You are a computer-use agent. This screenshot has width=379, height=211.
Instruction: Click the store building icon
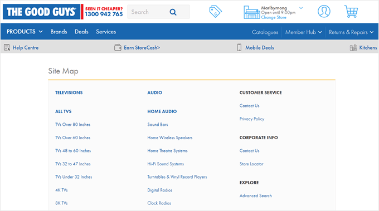pos(251,13)
